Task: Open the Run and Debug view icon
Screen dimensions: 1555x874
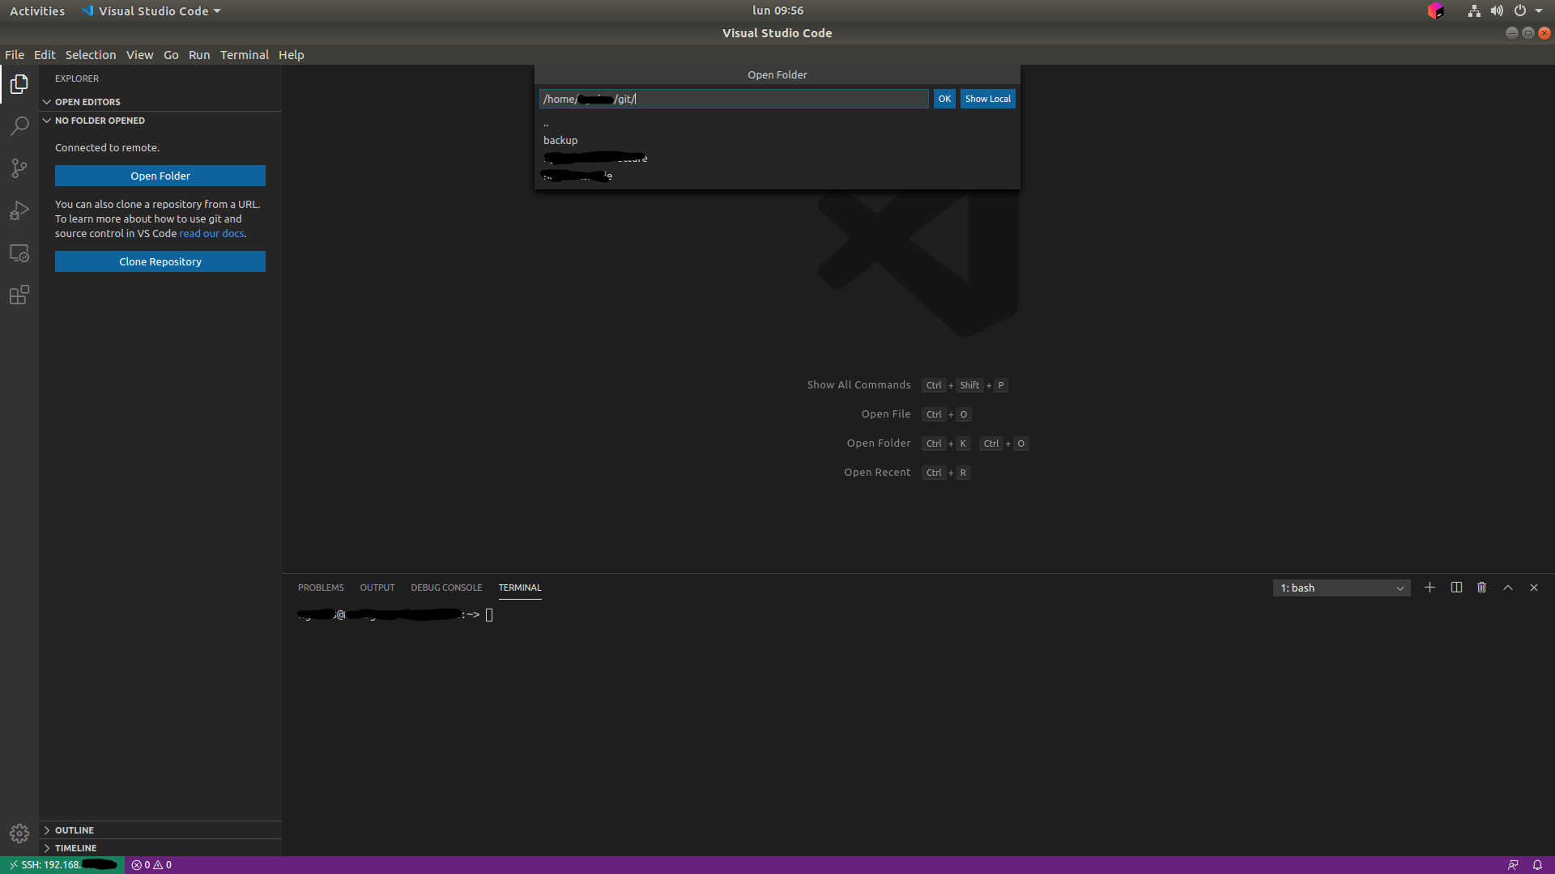Action: coord(19,210)
